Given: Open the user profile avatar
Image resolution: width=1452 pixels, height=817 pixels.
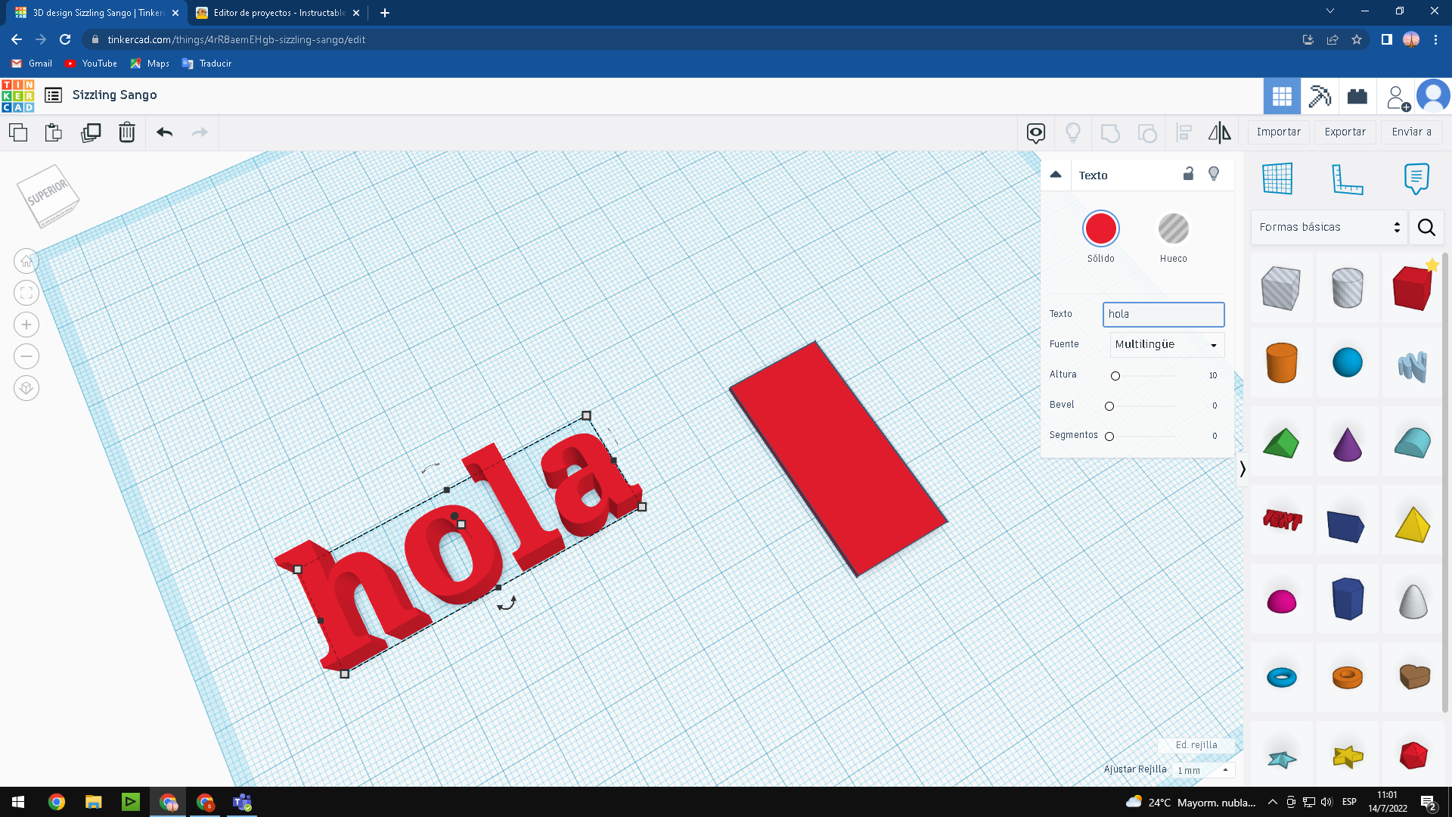Looking at the screenshot, I should [x=1433, y=96].
